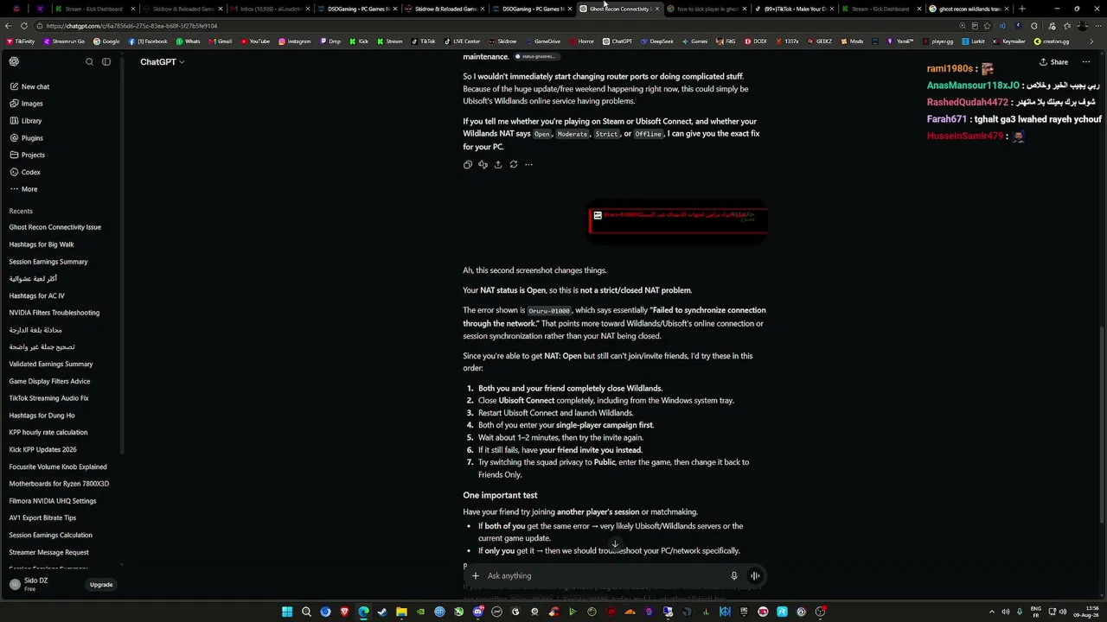
Task: Switch to ghost recon wildlands search tab
Action: pos(969,9)
